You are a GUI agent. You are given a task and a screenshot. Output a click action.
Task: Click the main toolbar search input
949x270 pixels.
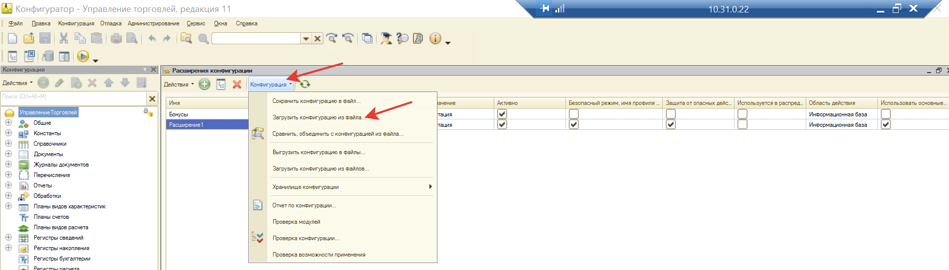point(256,38)
